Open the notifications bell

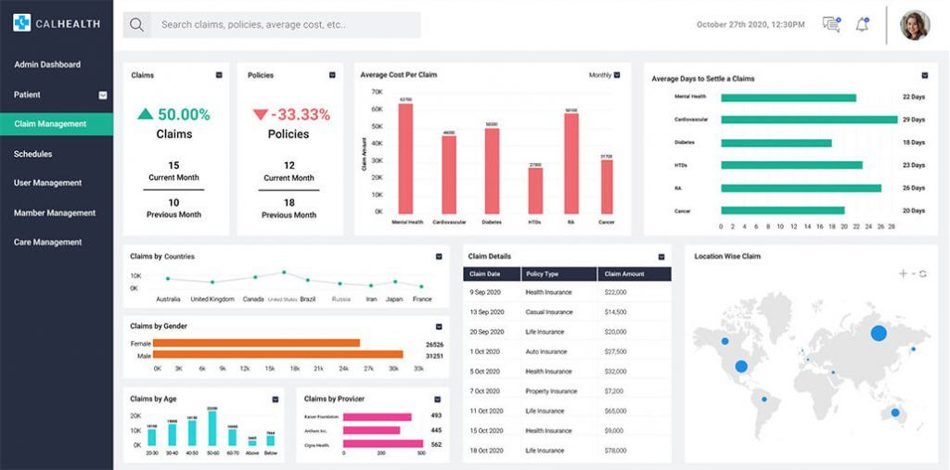point(862,25)
